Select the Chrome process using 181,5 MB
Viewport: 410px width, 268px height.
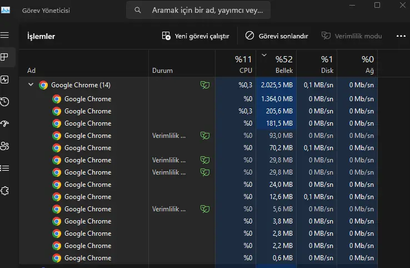point(198,123)
